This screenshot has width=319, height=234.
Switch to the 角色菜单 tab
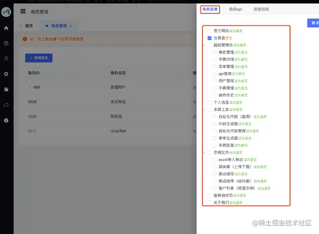click(210, 9)
